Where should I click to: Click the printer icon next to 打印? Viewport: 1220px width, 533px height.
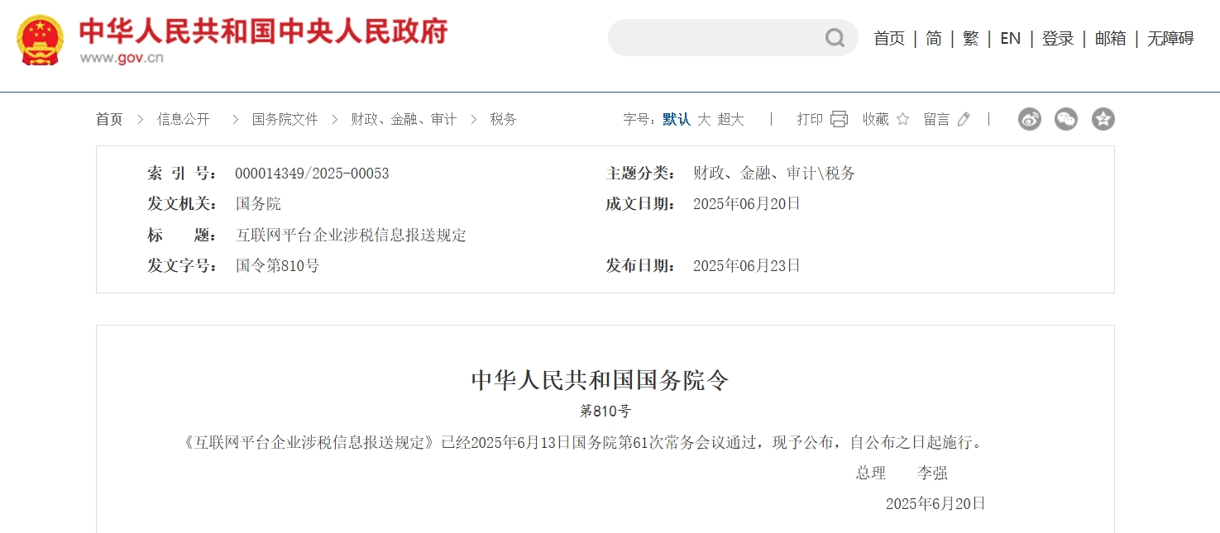839,119
